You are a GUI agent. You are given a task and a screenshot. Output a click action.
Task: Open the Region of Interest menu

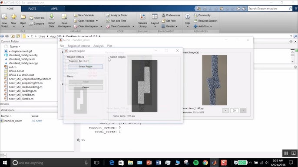click(x=79, y=46)
